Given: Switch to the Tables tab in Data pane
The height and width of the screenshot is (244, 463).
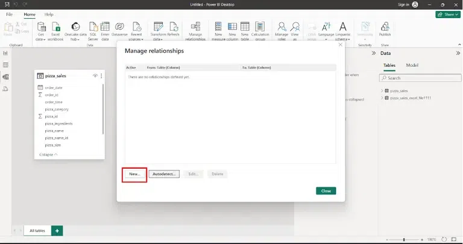Looking at the screenshot, I should (x=389, y=65).
